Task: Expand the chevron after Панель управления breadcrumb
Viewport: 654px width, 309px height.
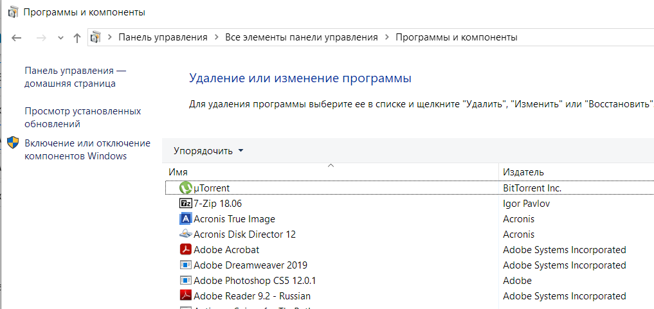Action: click(216, 37)
